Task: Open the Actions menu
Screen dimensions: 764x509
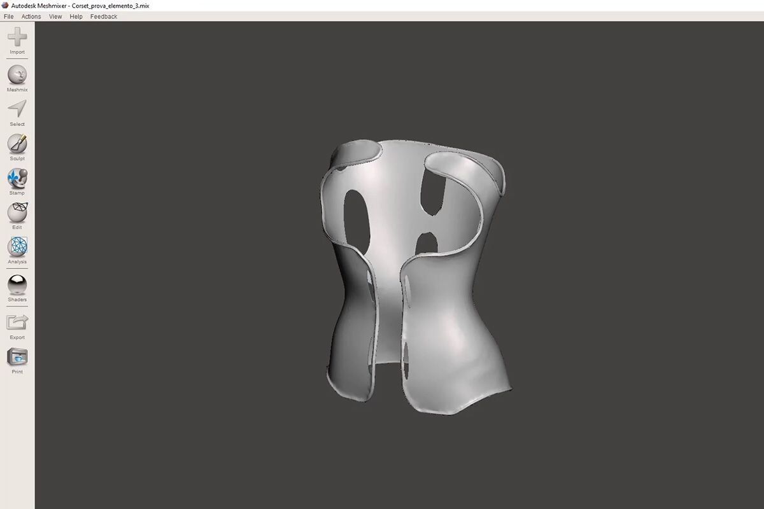Action: [x=30, y=16]
